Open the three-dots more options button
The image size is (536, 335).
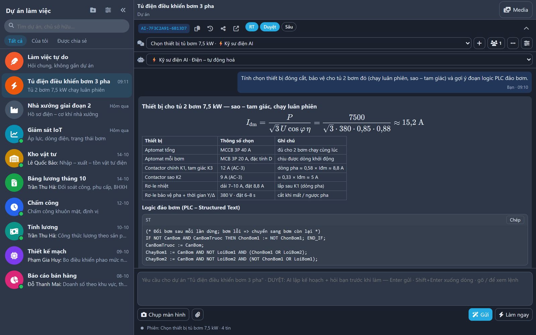(x=513, y=43)
